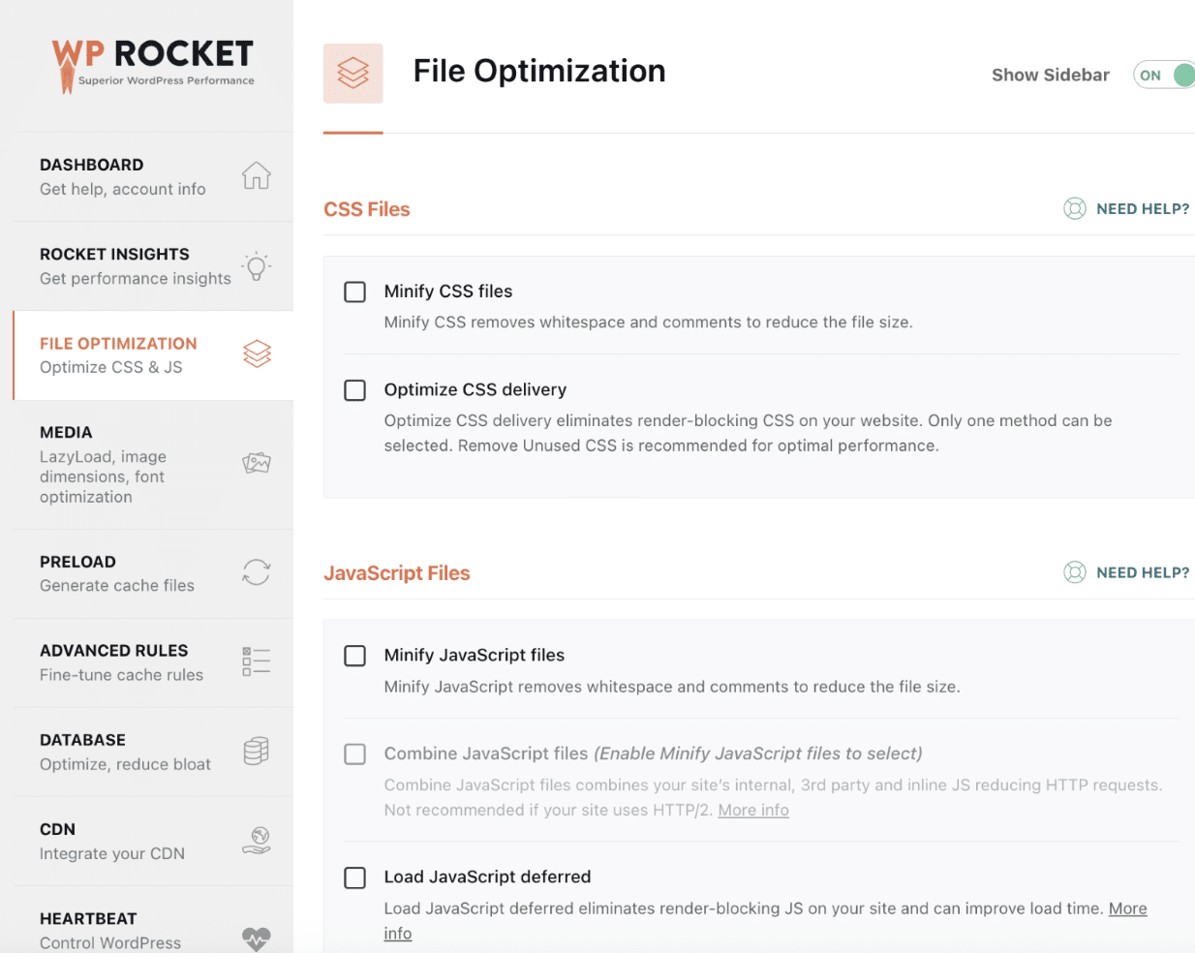Click the Media images icon

tap(257, 463)
